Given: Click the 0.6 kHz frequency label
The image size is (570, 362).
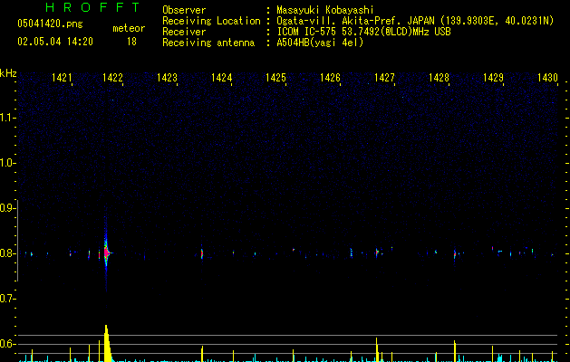Looking at the screenshot, I should (x=7, y=344).
